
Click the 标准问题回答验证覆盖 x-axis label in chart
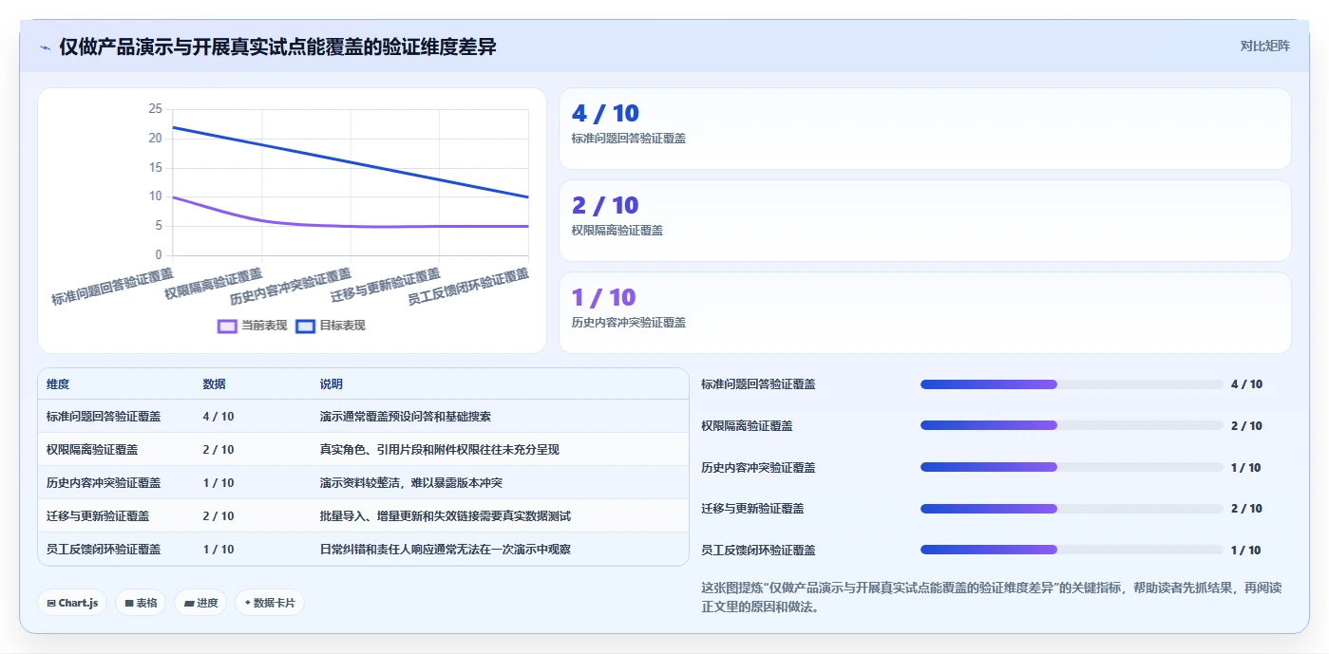pos(112,287)
